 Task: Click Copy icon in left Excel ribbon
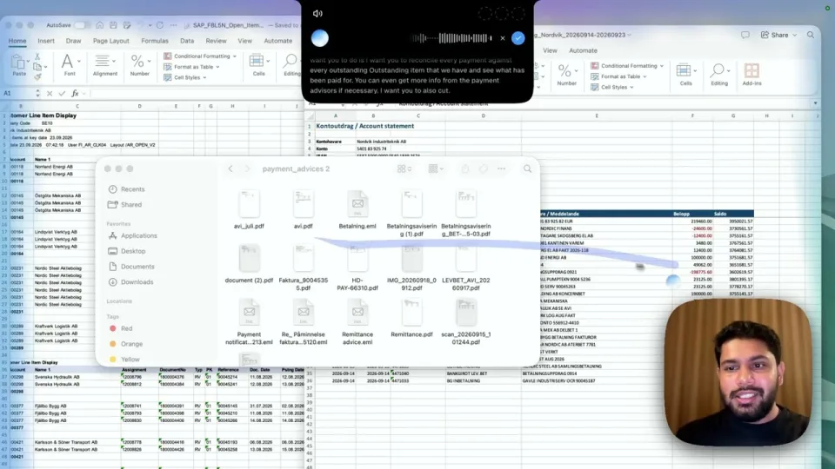tap(37, 67)
